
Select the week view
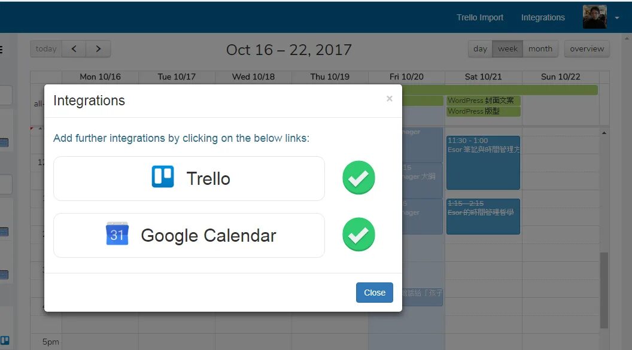[x=508, y=49]
